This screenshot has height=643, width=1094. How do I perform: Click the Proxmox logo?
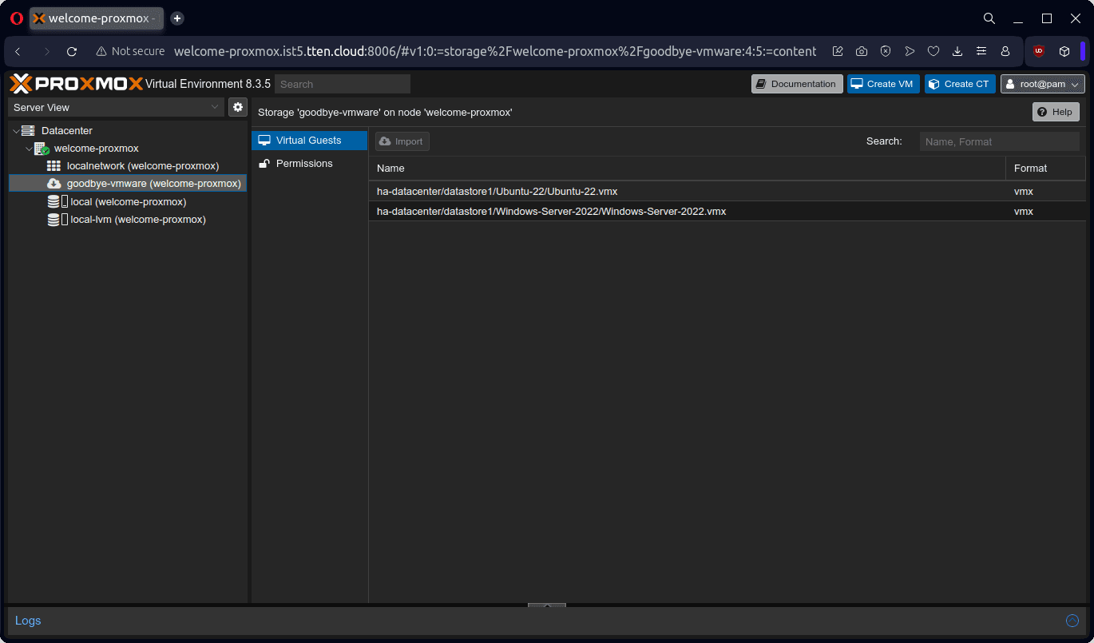77,84
